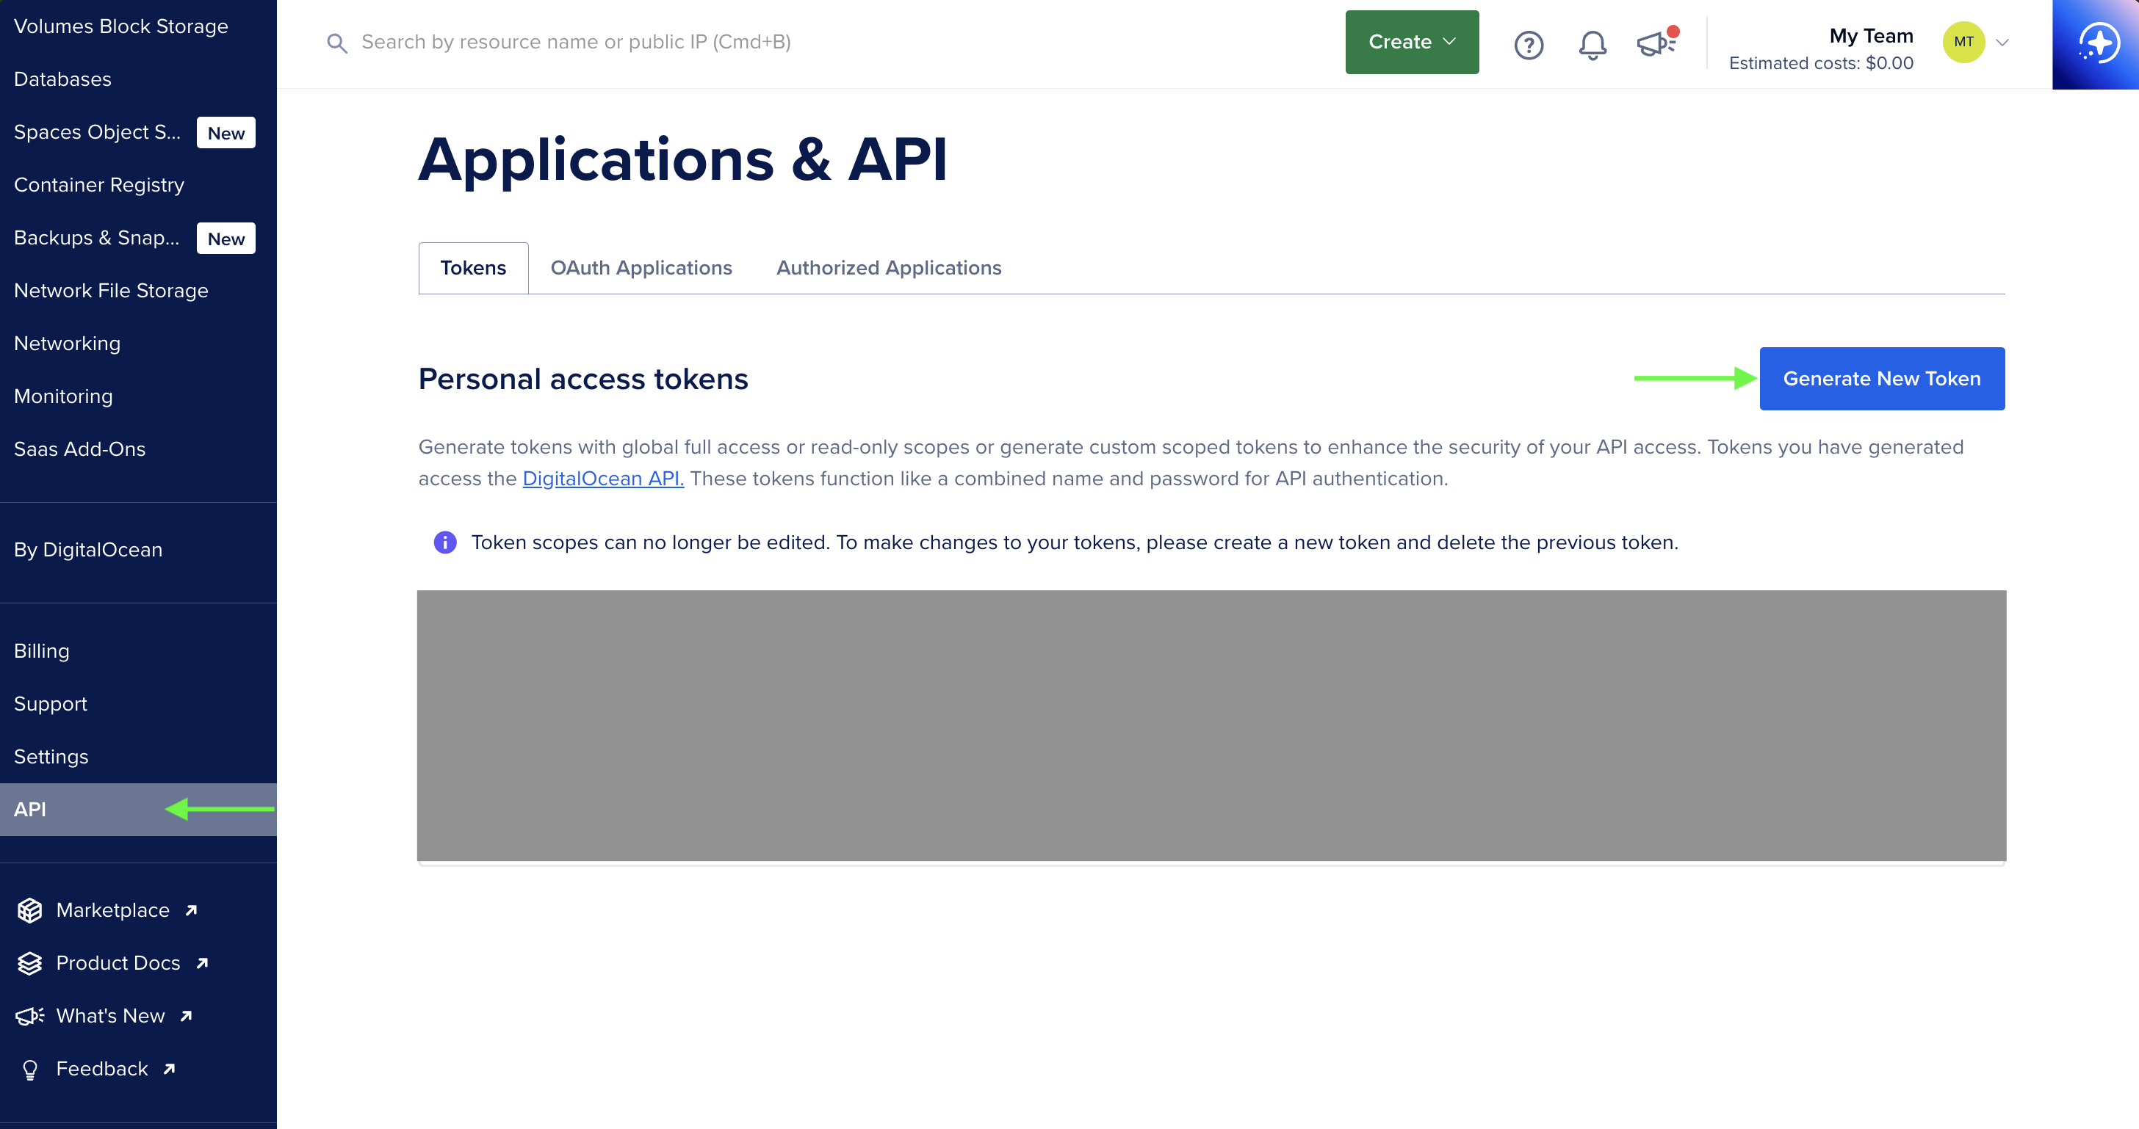Switch to Authorized Applications tab
The image size is (2139, 1129).
(x=889, y=268)
